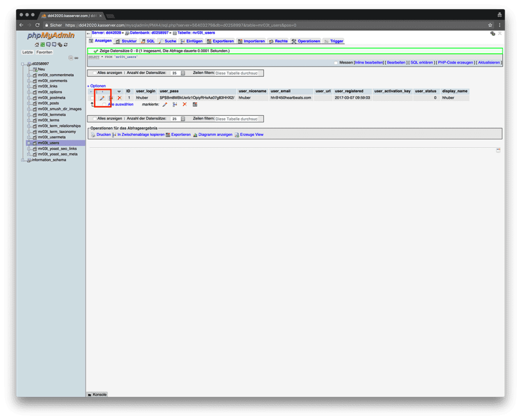521x420 pixels.
Task: Reload the page with the browser refresh icon
Action: click(38, 25)
